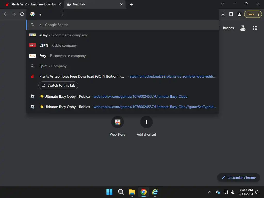This screenshot has width=264, height=198.
Task: Choose the Epic! Company suggestion
Action: coord(122,66)
